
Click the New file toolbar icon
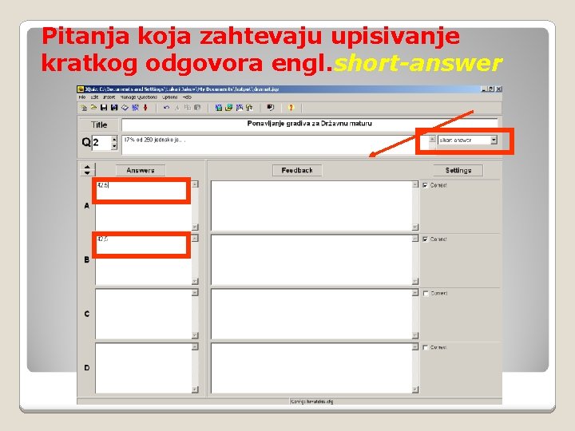pos(84,108)
